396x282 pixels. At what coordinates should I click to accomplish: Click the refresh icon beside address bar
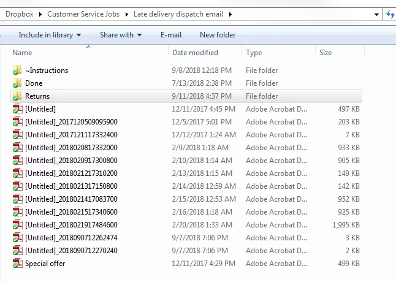point(390,14)
